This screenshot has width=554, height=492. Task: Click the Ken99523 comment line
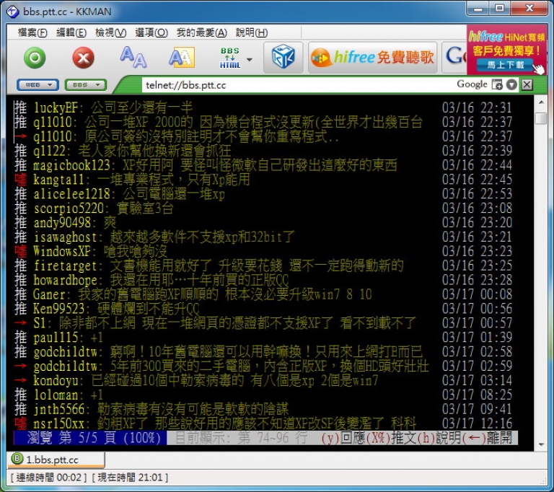click(263, 309)
